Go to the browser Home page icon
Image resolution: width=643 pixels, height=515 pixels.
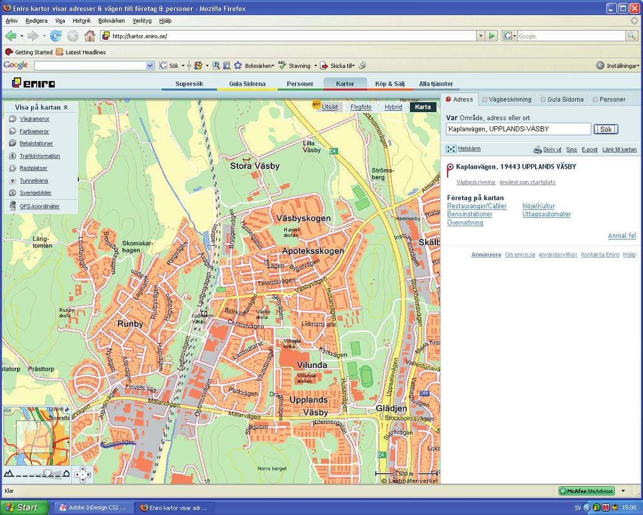tap(90, 36)
